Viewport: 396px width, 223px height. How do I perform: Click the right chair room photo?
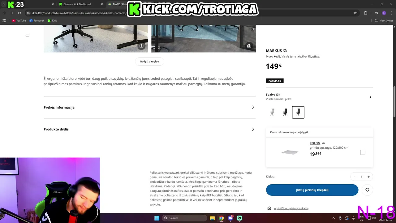point(204,39)
